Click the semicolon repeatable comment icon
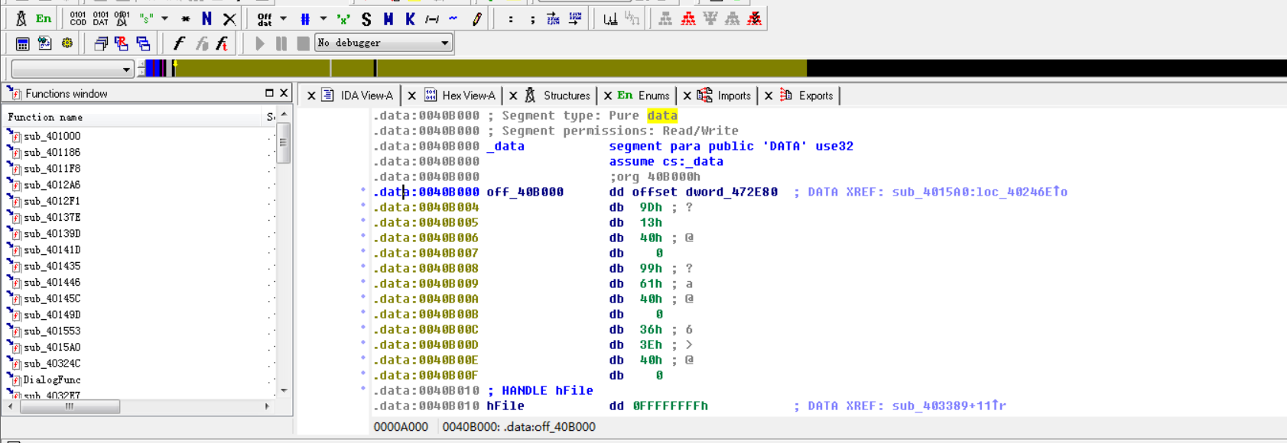This screenshot has height=443, width=1287. (532, 19)
